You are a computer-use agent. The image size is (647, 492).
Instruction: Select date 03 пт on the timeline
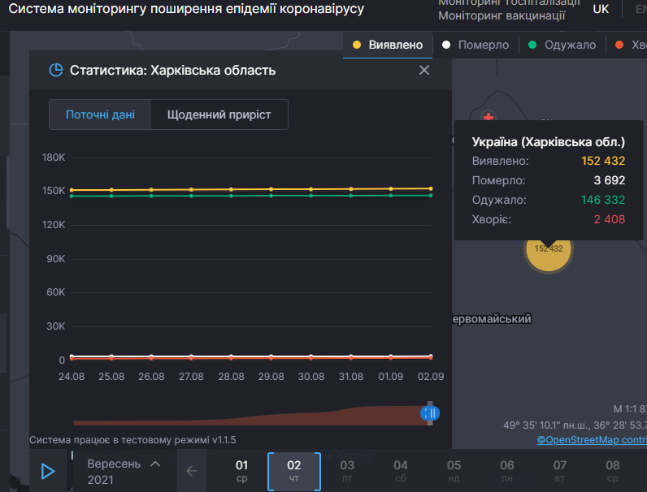(x=347, y=471)
